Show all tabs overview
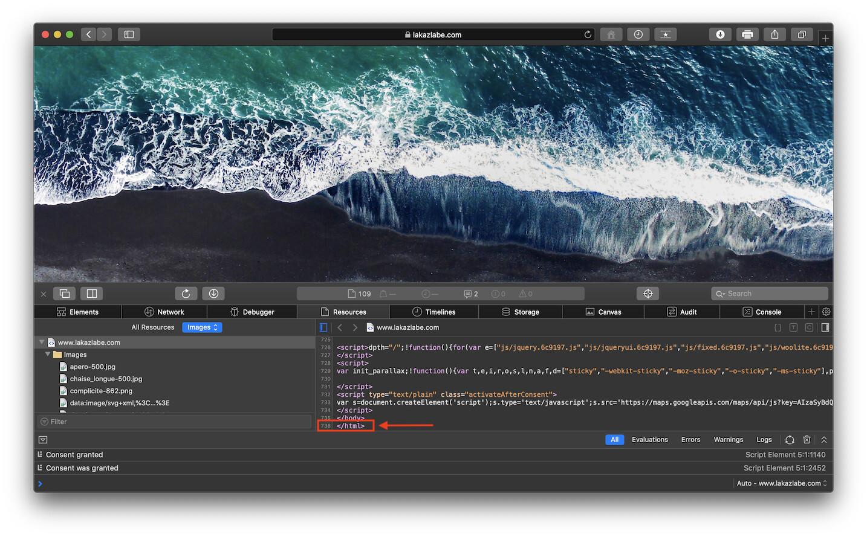This screenshot has height=537, width=867. [802, 34]
